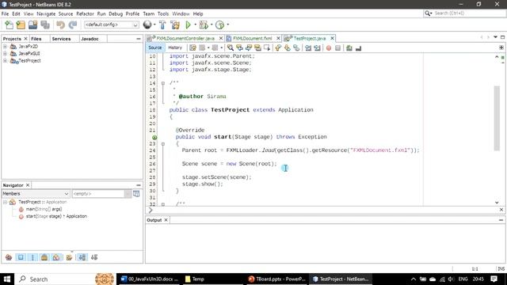
Task: Collapse TestProject :: Application node in Navigator
Action: tap(5, 202)
